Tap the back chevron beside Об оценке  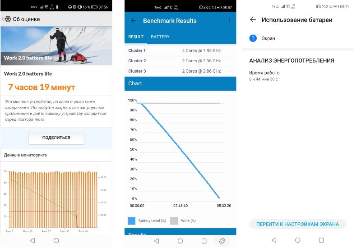coord(3,19)
